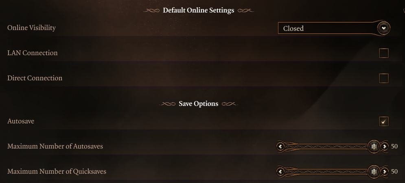Image resolution: width=405 pixels, height=183 pixels.
Task: Click left arrow for Maximum Number of Quicksaves
Action: pyautogui.click(x=280, y=171)
